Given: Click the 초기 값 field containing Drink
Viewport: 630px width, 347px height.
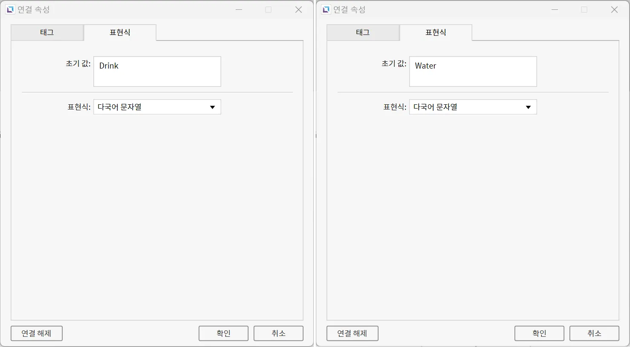Looking at the screenshot, I should [x=157, y=72].
